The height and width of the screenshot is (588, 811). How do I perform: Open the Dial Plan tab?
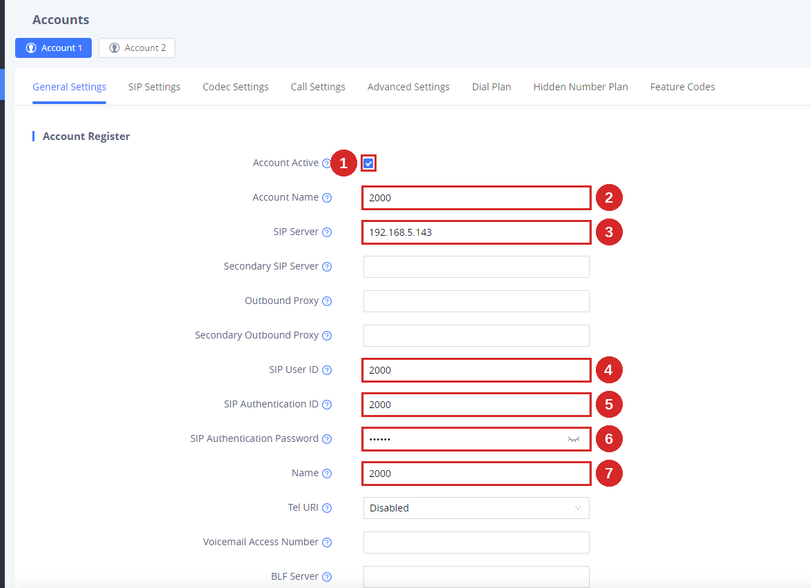pos(491,87)
